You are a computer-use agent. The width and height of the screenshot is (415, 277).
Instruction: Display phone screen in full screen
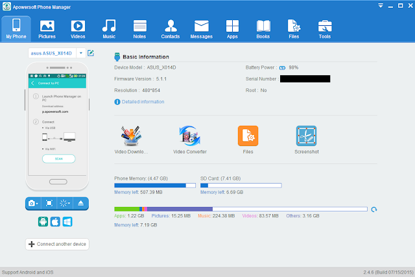[49, 204]
